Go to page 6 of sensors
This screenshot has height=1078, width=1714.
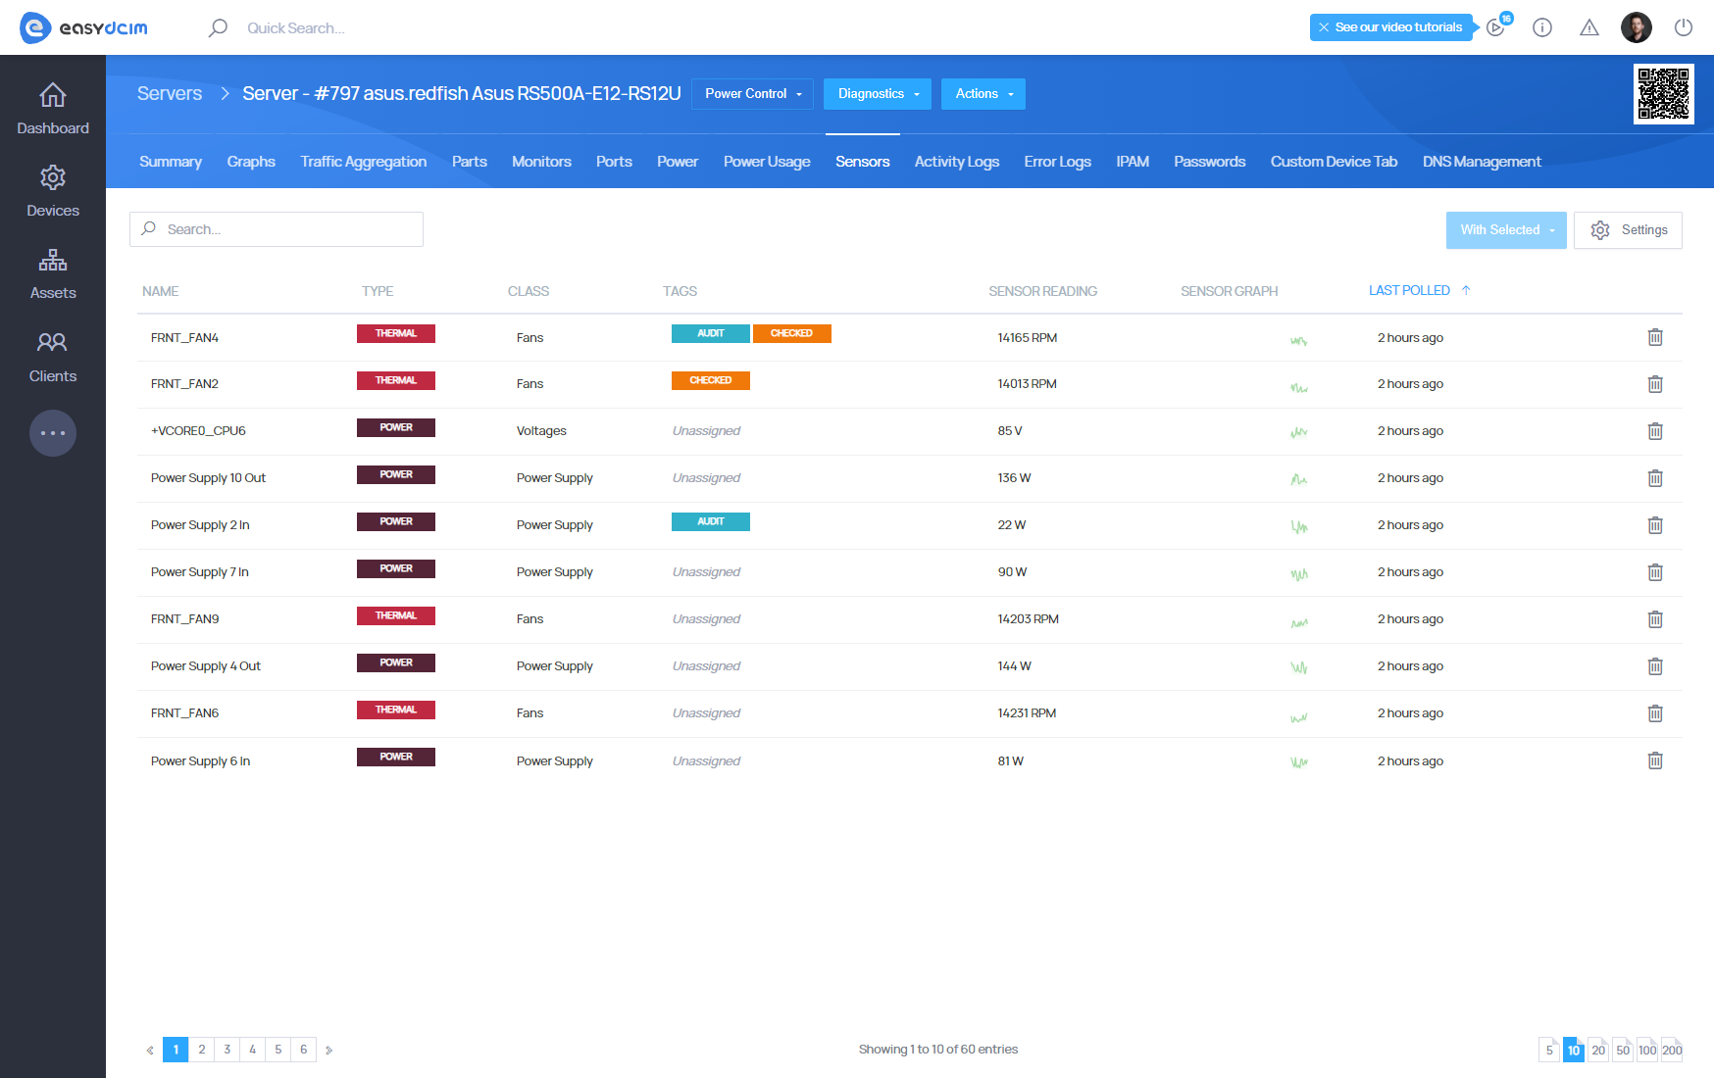[x=303, y=1050]
